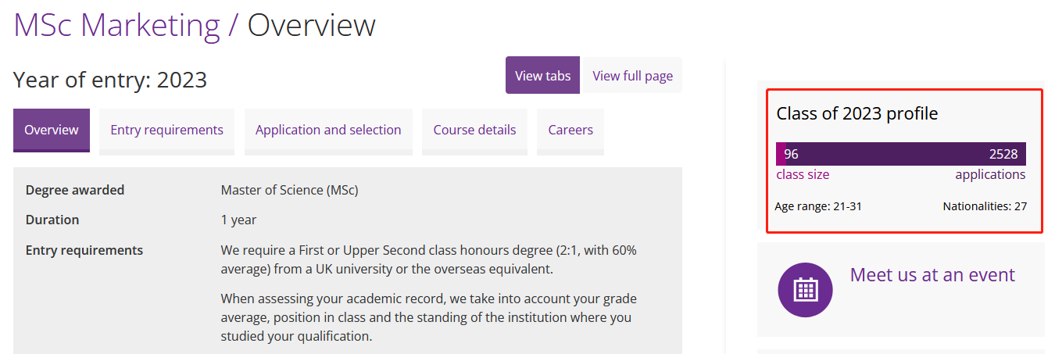Switch to the Careers tab

(570, 130)
